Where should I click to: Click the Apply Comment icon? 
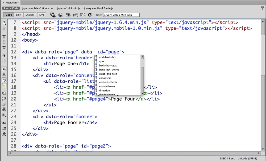[x=4, y=93]
